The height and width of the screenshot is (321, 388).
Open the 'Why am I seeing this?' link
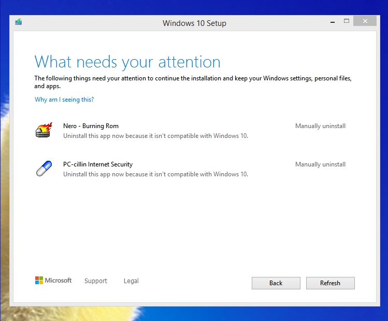pyautogui.click(x=64, y=100)
